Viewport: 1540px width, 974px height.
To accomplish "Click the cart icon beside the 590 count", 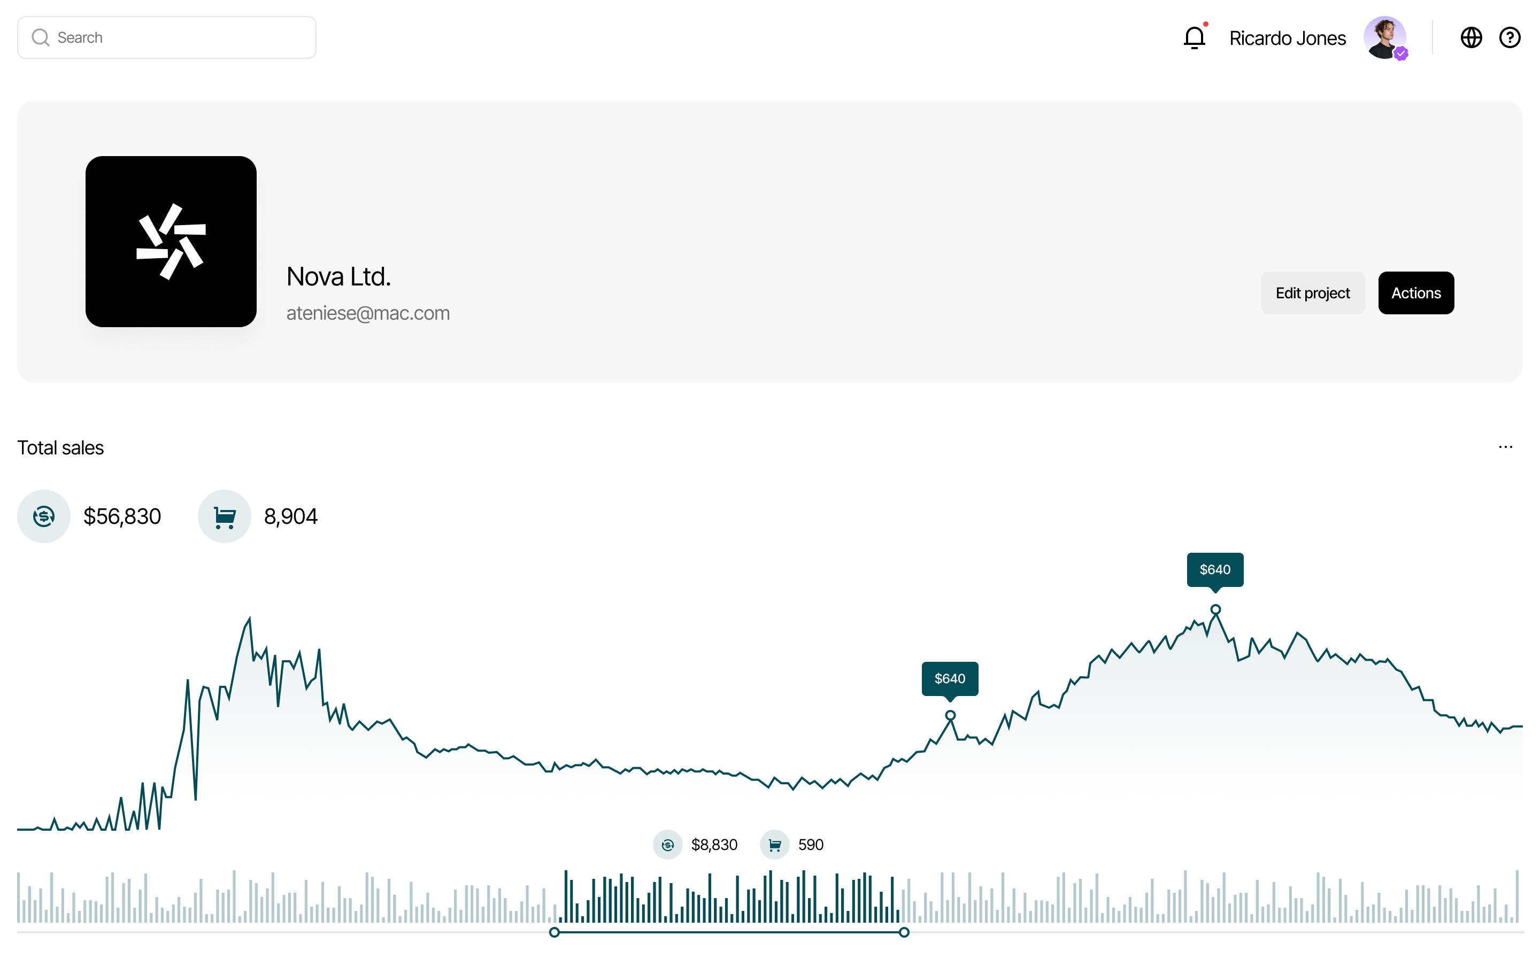I will pyautogui.click(x=774, y=845).
